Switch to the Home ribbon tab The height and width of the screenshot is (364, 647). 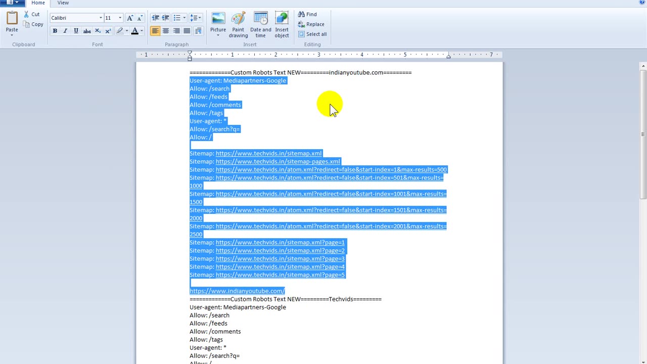coord(38,3)
